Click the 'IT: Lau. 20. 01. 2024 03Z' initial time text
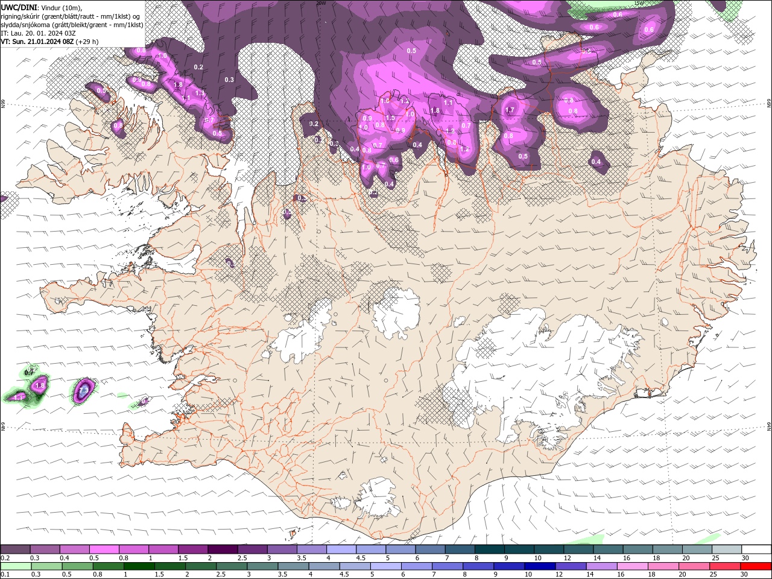This screenshot has height=579, width=772. click(38, 33)
